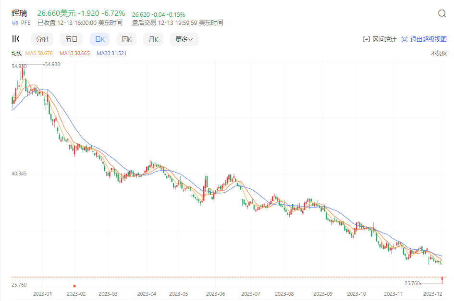
Task: Click the search magnifier icon
Action: (442, 14)
